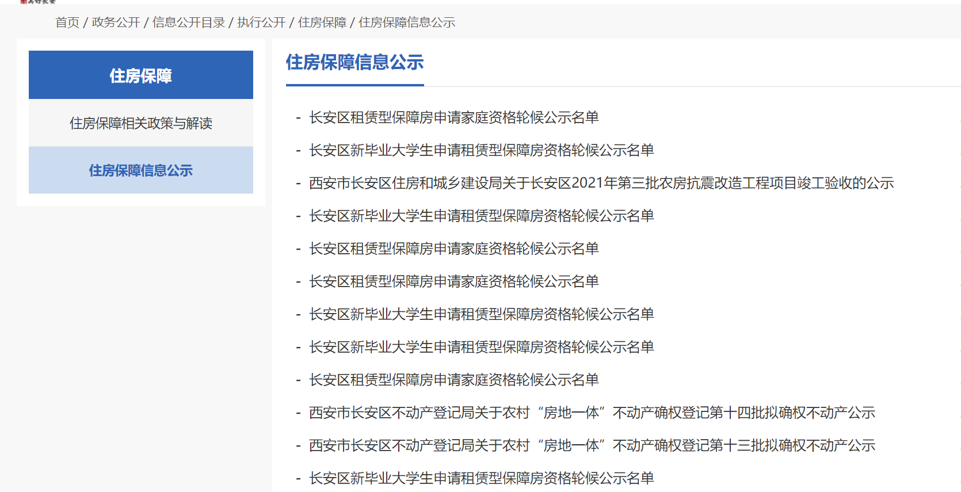Open the 第十三批拟确权不动产公示 notice
Viewport: 961px width, 492px height.
tap(592, 445)
